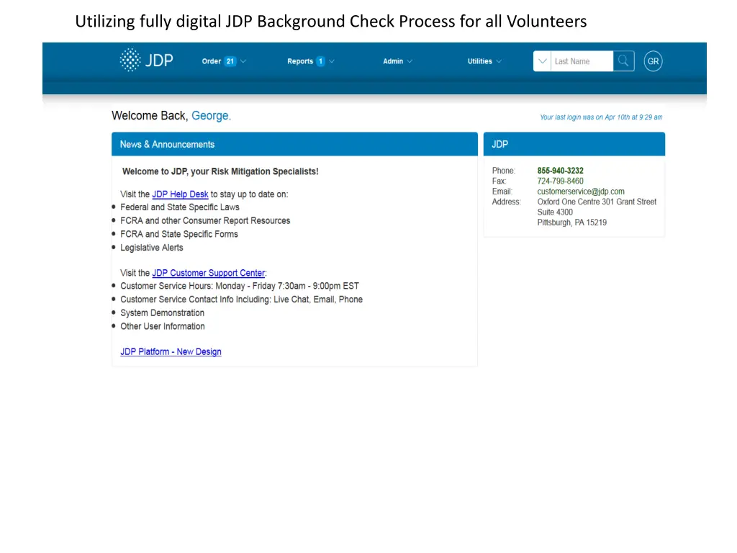Open the JDP Customer Support Center link
Image resolution: width=737 pixels, height=553 pixels.
pyautogui.click(x=208, y=273)
